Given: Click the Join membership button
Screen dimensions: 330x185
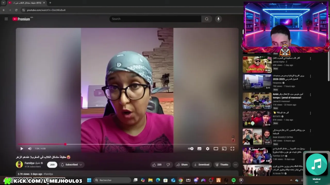Looking at the screenshot, I should click(x=52, y=164).
